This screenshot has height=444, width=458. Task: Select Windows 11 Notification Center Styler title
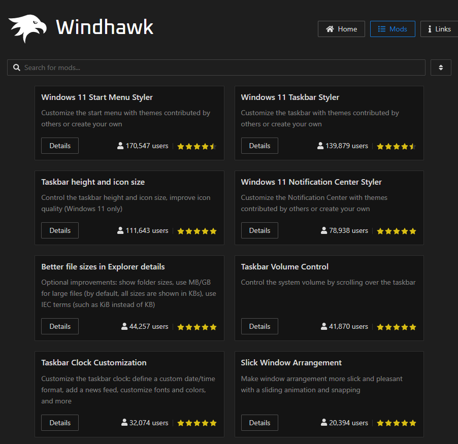click(x=311, y=182)
